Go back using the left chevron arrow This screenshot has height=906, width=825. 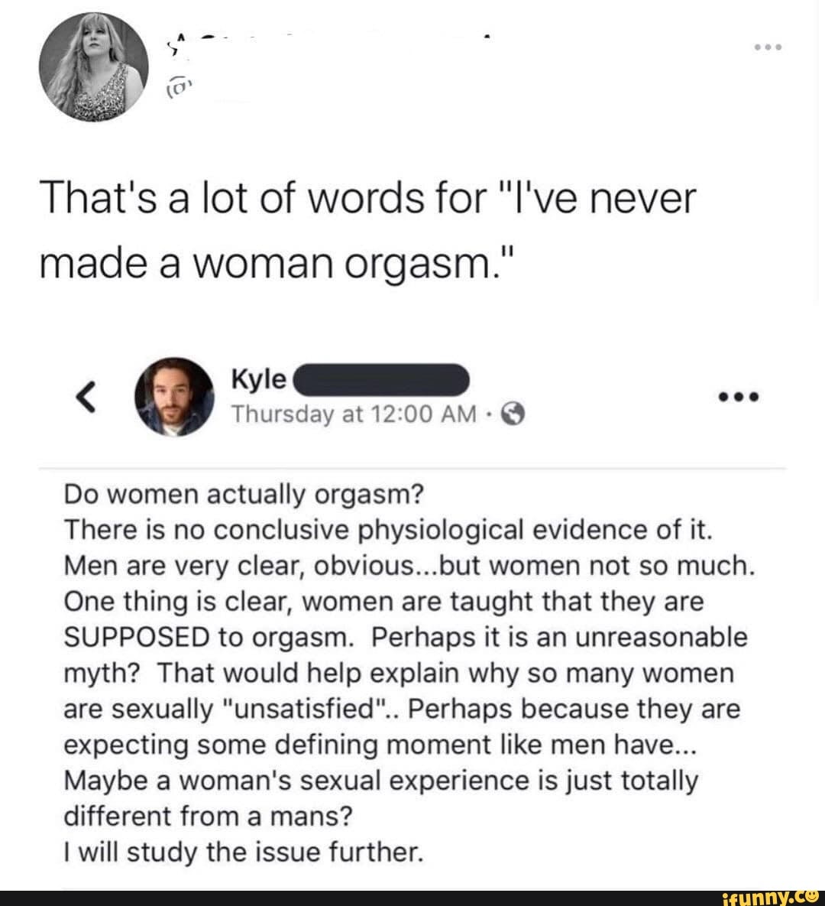(x=87, y=397)
